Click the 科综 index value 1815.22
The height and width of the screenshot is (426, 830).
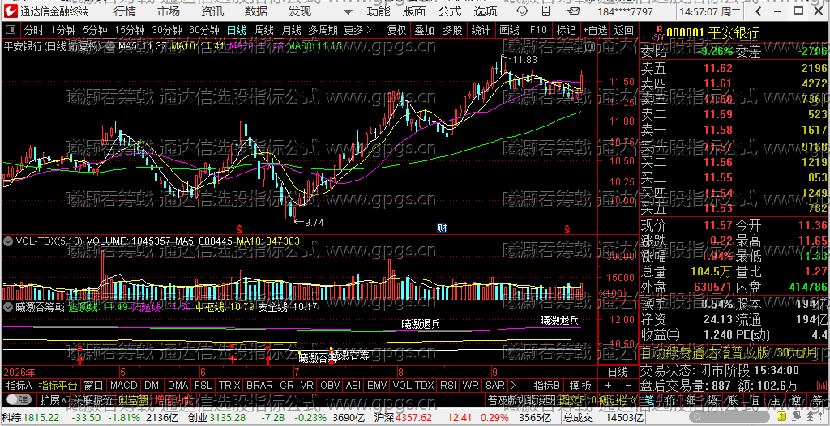tap(41, 418)
